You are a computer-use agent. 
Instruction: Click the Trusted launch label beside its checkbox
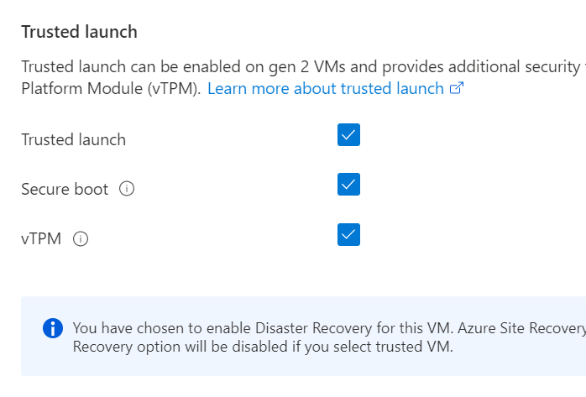click(x=73, y=139)
